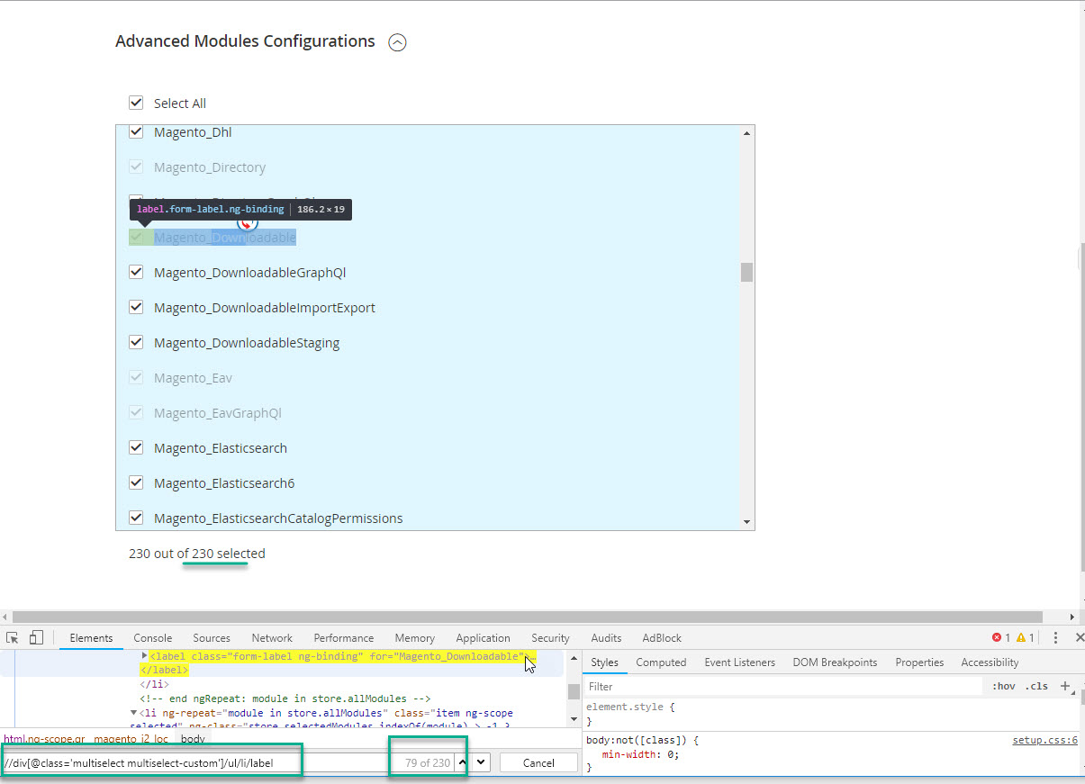The width and height of the screenshot is (1085, 784).
Task: Open the AdBlock tab
Action: point(662,637)
